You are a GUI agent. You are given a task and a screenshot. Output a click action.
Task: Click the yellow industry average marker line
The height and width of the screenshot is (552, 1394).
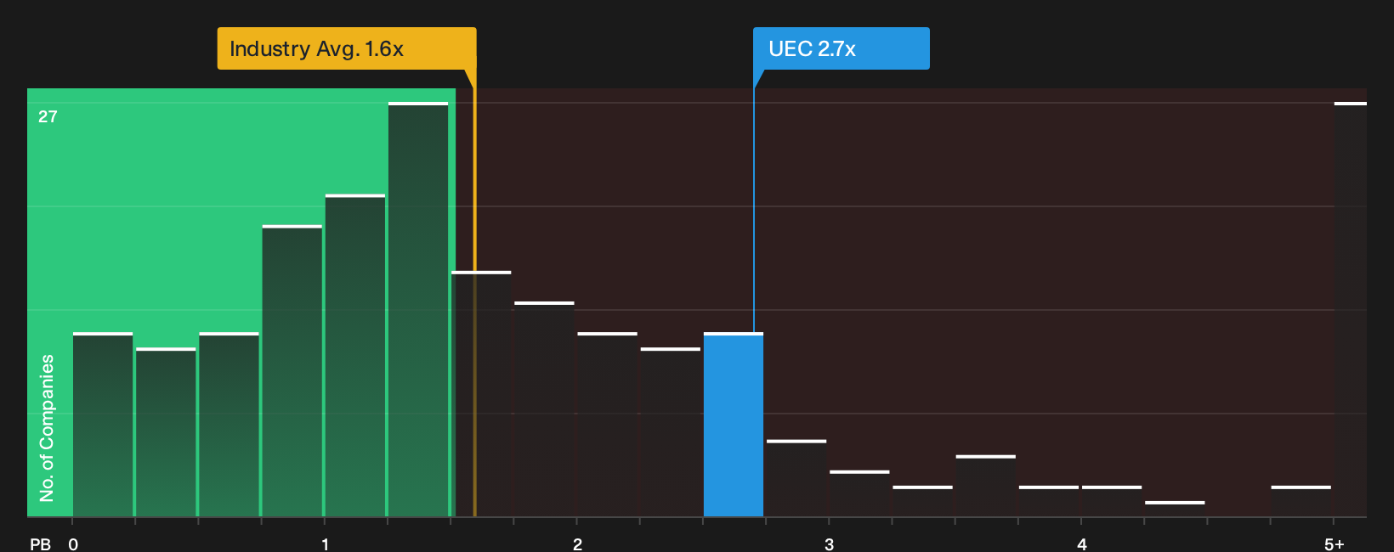pos(474,293)
